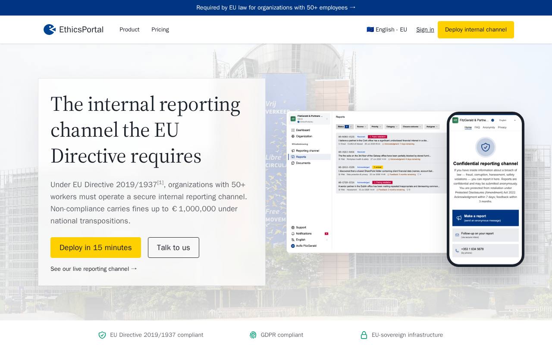Open the Priority filter in the reports preview

tap(376, 127)
